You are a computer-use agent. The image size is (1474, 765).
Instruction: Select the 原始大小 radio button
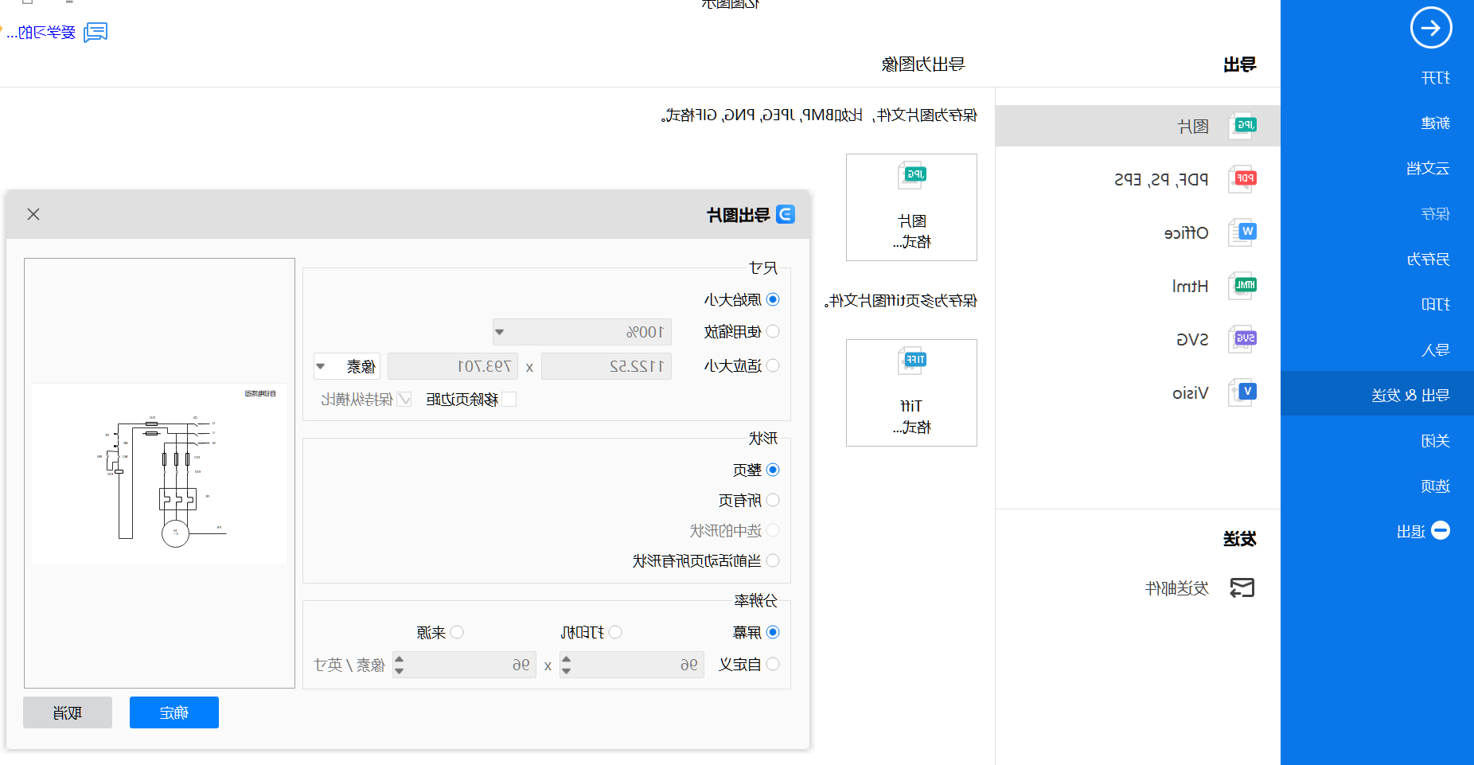pos(773,299)
